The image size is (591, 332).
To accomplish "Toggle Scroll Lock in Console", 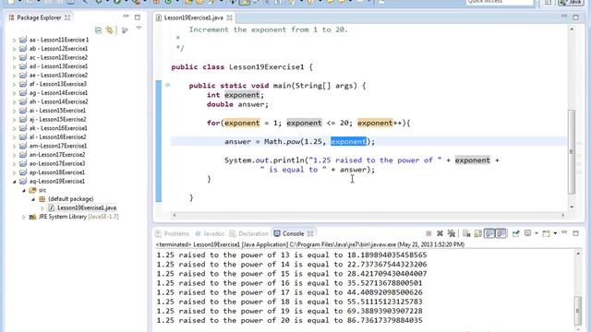I will coord(478,233).
